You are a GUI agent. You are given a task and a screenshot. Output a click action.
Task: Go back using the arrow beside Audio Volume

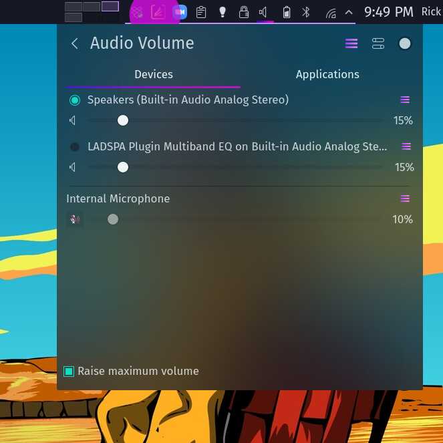tap(75, 44)
